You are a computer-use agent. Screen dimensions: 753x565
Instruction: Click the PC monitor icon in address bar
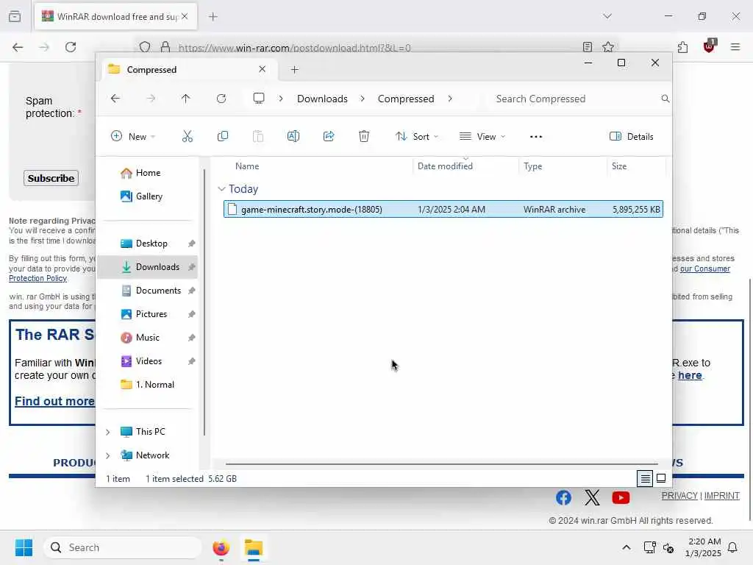(x=259, y=99)
